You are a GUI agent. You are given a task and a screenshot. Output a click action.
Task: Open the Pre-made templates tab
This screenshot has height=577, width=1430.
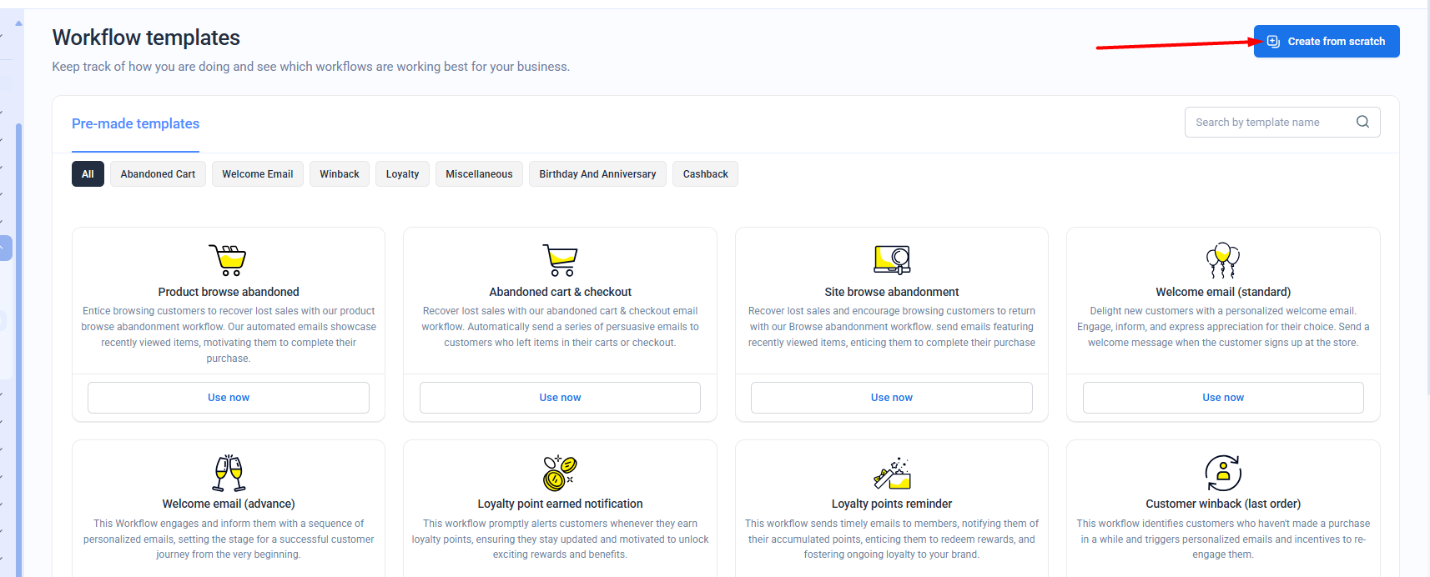click(x=135, y=123)
